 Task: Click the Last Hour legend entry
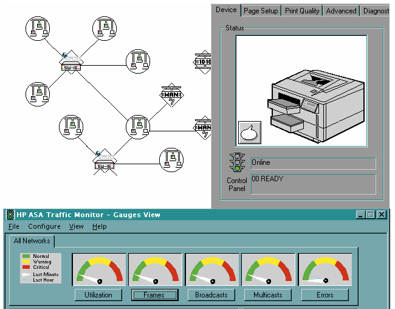tap(38, 280)
